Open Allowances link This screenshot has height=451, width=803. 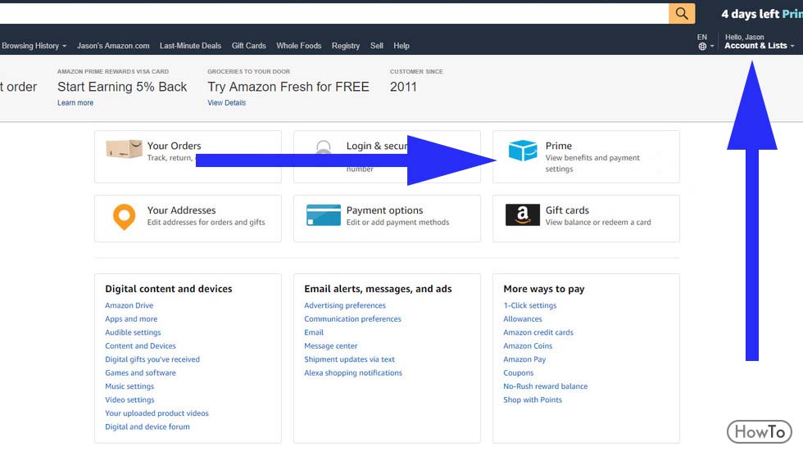[523, 318]
